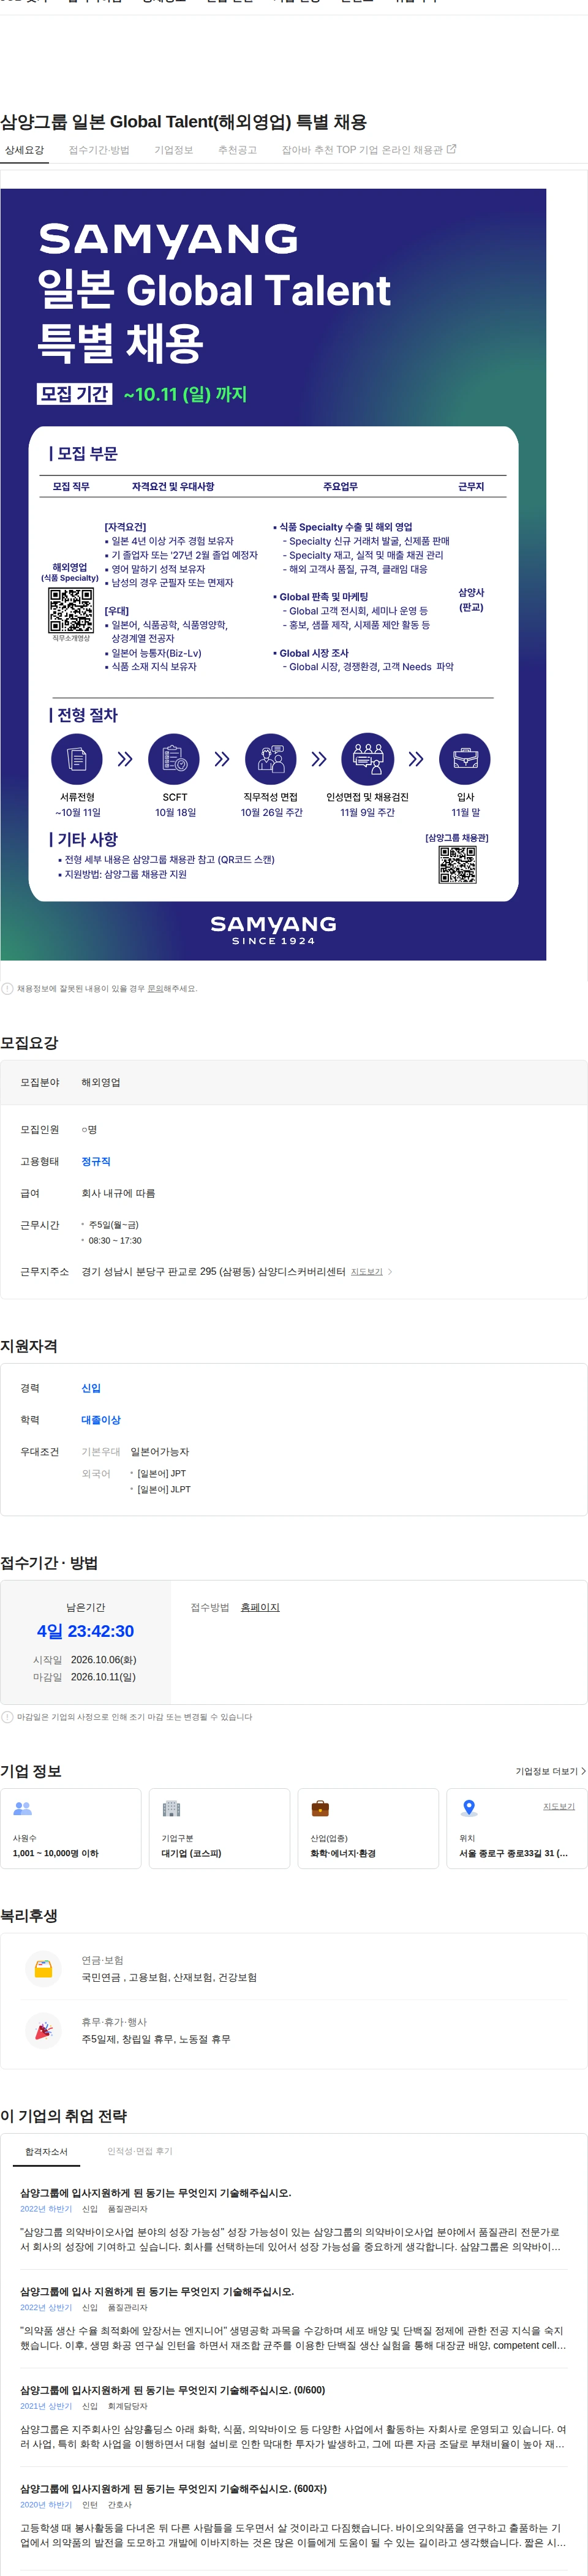
Task: Click the 해외영업 value in 모집분야
Action: 101,1082
